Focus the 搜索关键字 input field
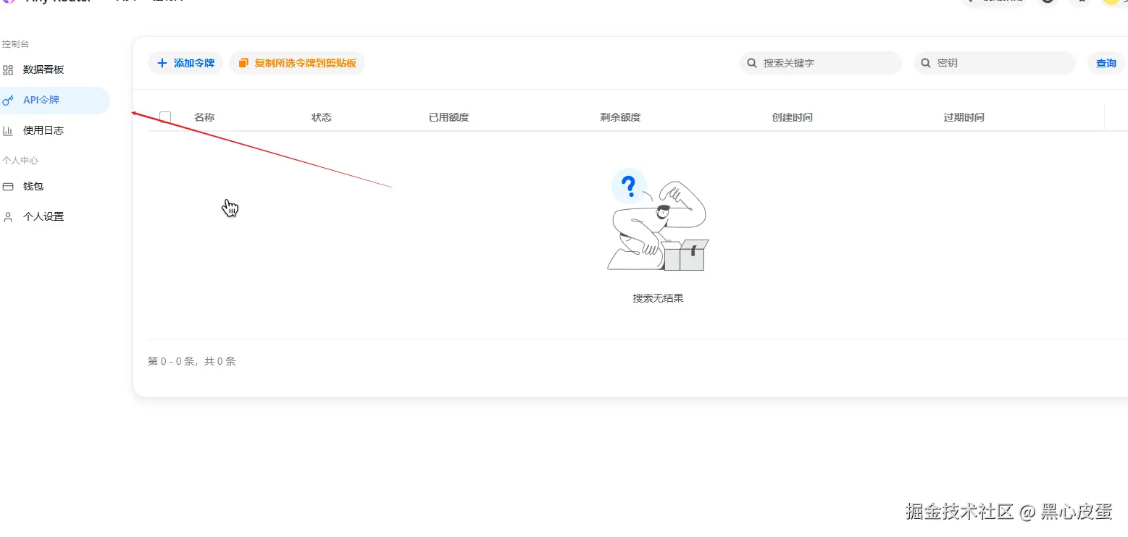This screenshot has height=537, width=1128. click(x=821, y=63)
